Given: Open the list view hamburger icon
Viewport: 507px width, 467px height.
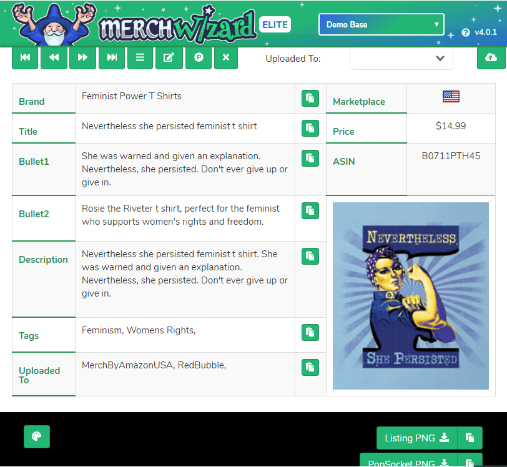Looking at the screenshot, I should click(x=140, y=57).
